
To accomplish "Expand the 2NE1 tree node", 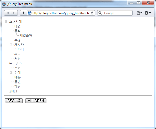I will (x=6, y=91).
